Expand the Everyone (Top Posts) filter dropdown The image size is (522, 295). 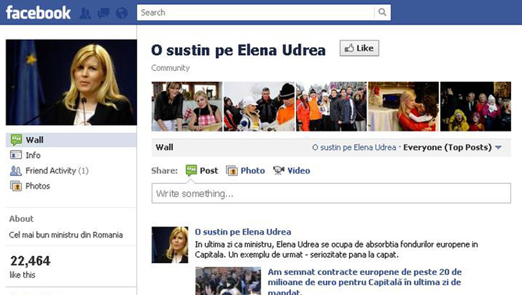498,147
